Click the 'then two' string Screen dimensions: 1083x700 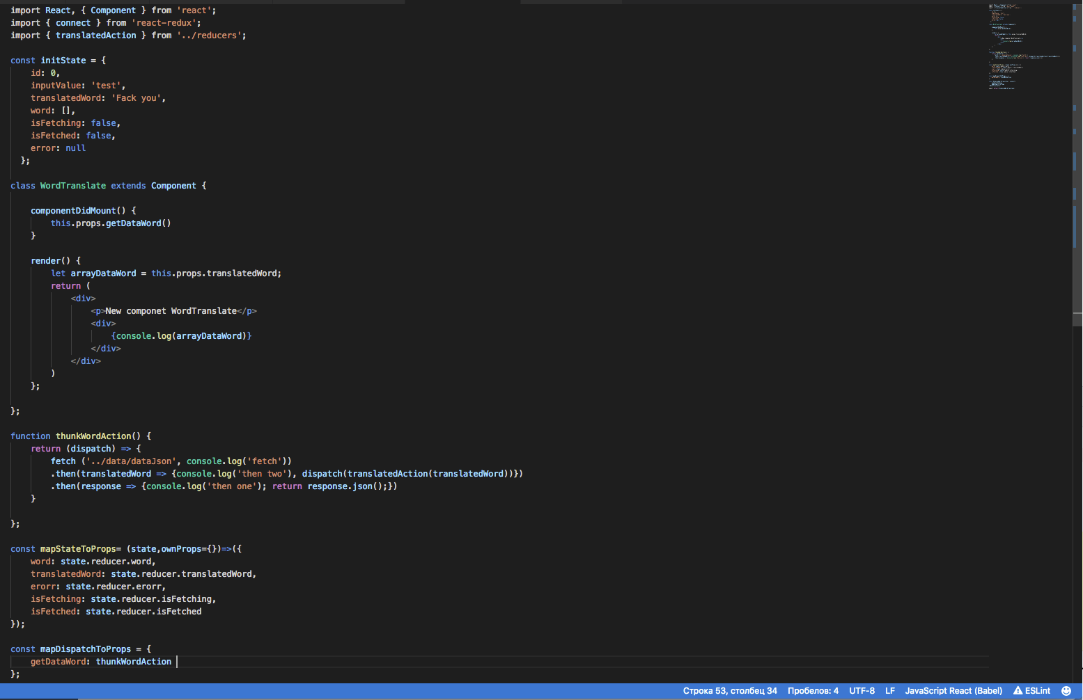coord(262,474)
